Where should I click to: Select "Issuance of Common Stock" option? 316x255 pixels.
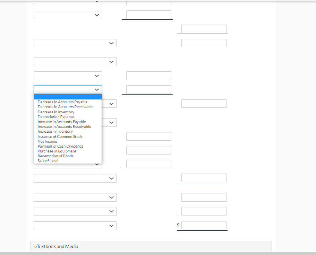click(60, 137)
